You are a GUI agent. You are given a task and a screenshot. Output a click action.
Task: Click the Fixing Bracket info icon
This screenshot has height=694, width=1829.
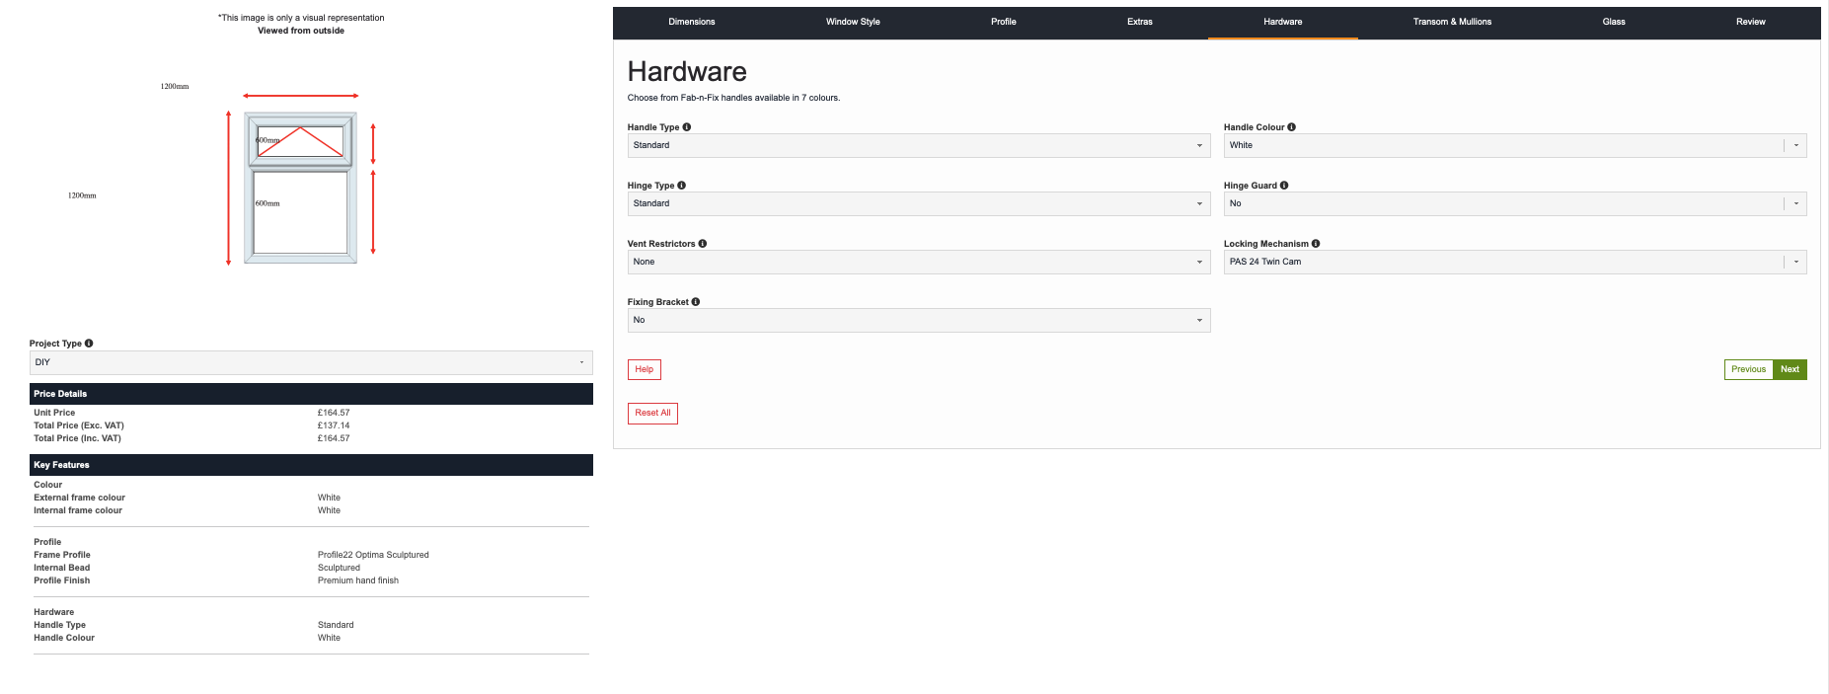point(696,302)
